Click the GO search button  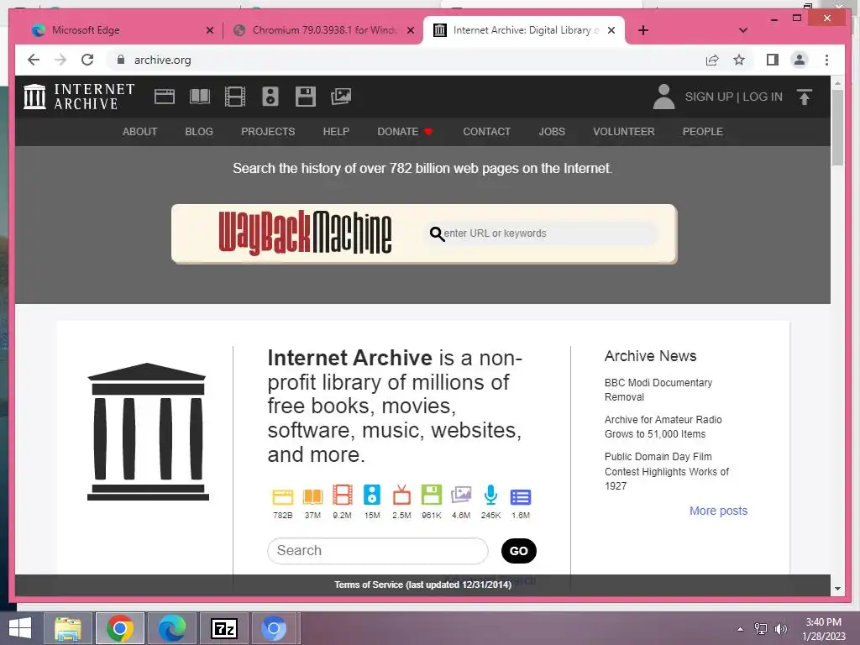coord(519,551)
